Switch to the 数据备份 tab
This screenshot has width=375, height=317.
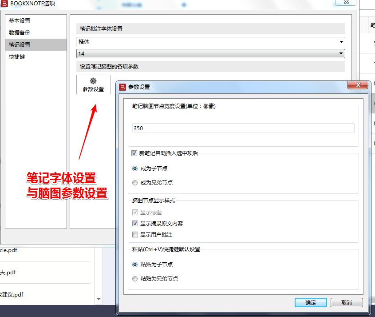click(x=20, y=32)
